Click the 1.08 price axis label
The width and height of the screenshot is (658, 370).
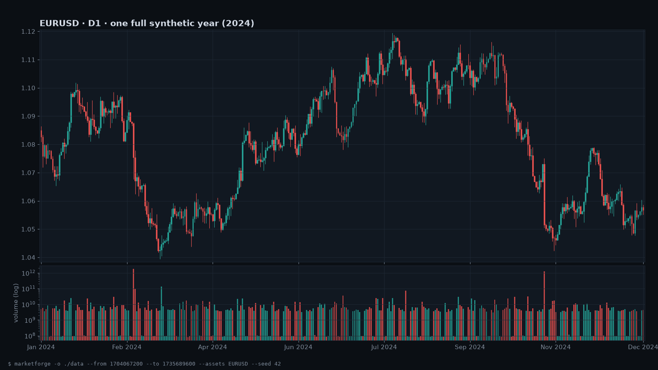click(28, 145)
